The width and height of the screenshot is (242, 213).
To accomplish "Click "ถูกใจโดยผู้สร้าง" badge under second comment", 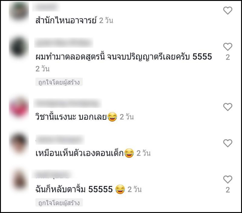I will click(x=59, y=82).
